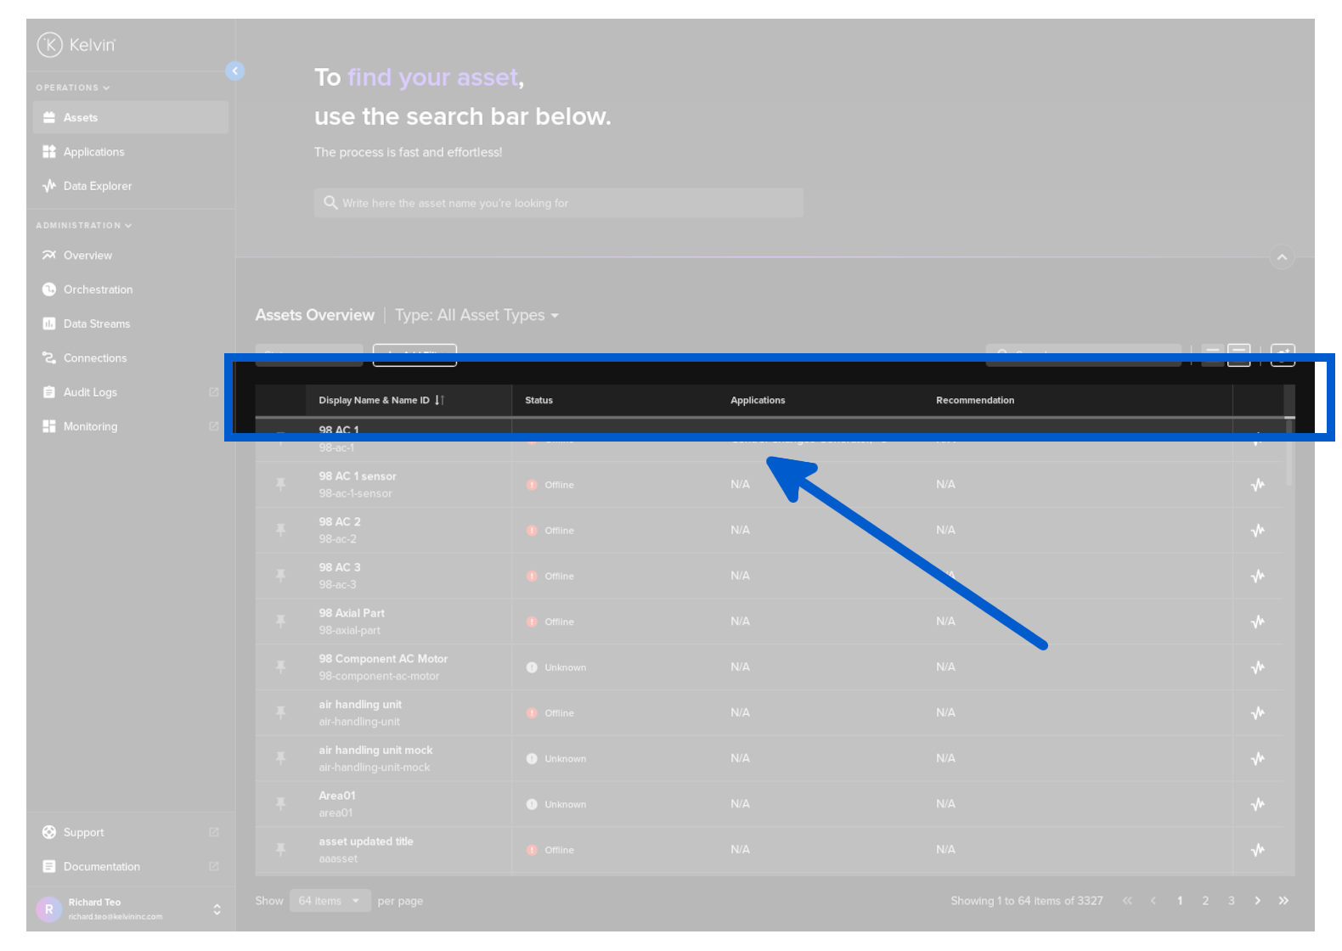Screen dimensions: 1342x951
Task: Pin the 98 Axial Part asset
Action: click(280, 622)
